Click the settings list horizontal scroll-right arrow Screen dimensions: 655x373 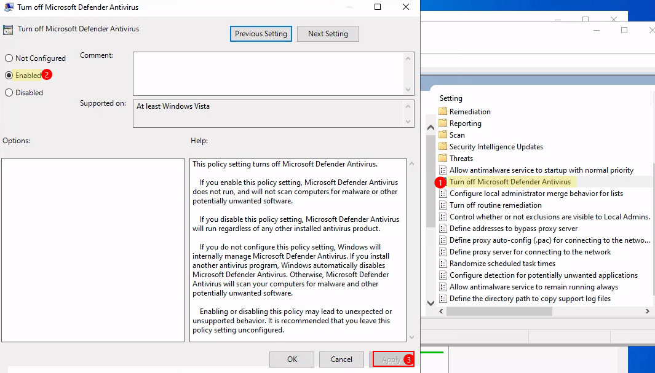click(647, 312)
